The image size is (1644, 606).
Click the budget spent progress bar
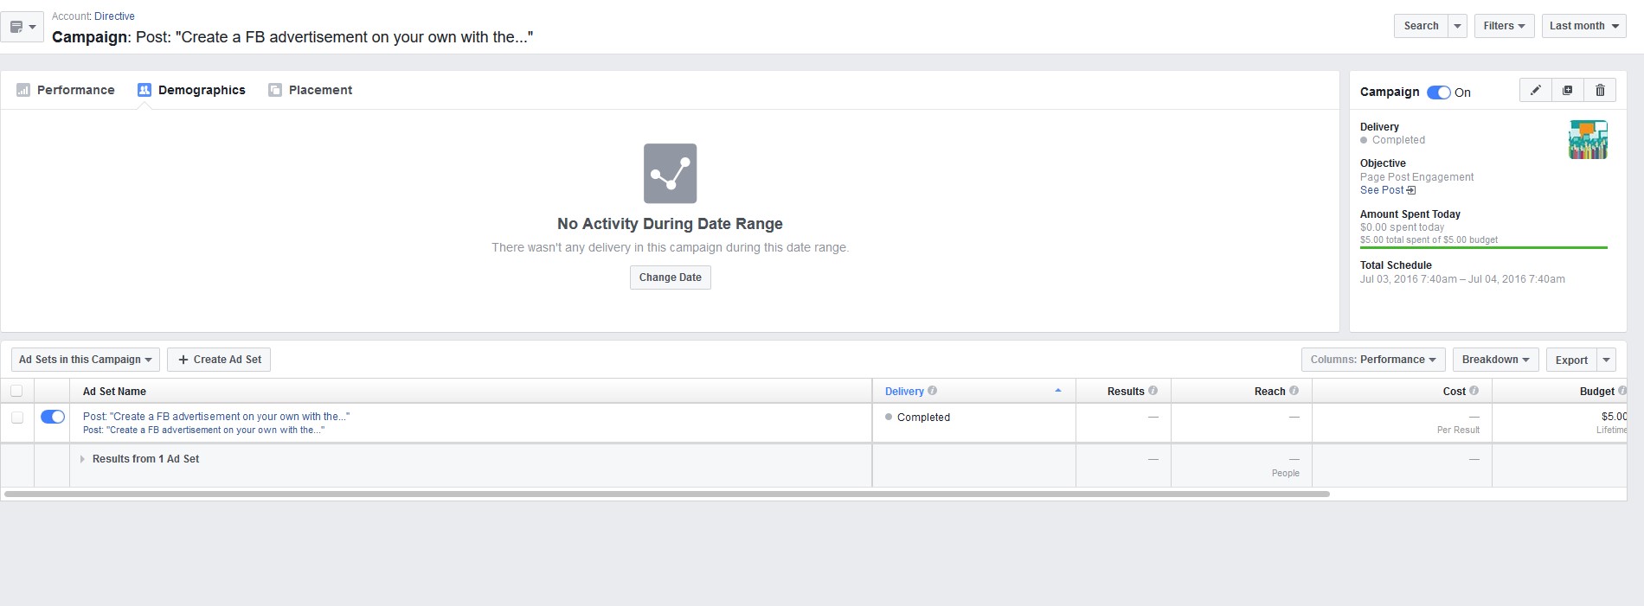1483,247
